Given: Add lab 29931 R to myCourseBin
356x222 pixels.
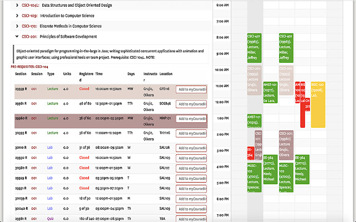Looking at the screenshot, I should coord(191,189).
